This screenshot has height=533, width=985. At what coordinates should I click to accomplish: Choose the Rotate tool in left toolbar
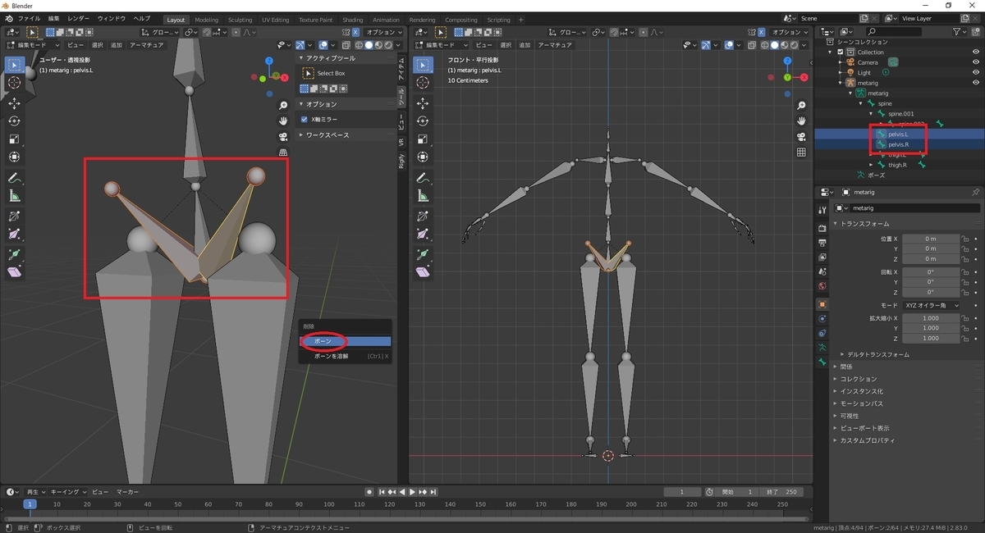(15, 121)
